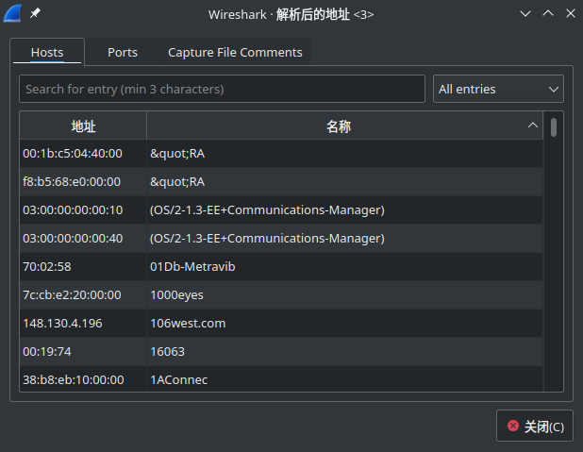Image resolution: width=583 pixels, height=452 pixels.
Task: Select address 03:00:00:00:00:40
Action: click(73, 238)
